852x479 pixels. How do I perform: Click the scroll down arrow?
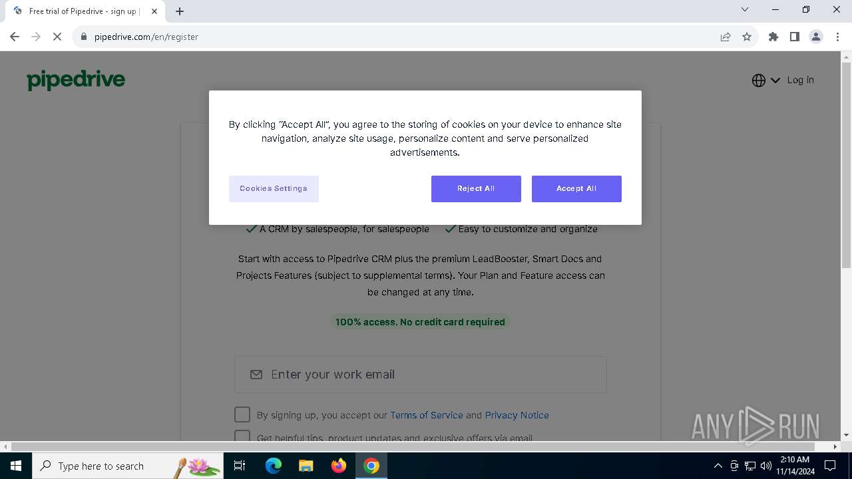point(846,435)
